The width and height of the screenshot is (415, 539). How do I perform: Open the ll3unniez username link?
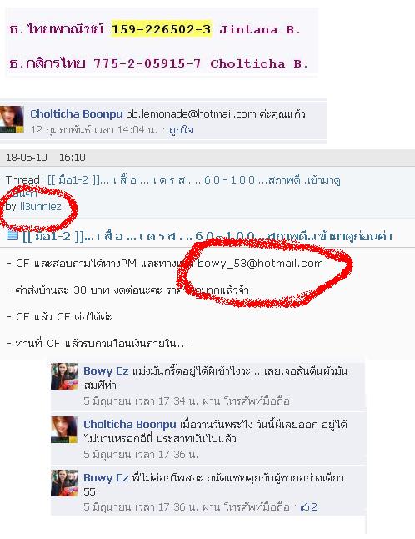tap(41, 207)
